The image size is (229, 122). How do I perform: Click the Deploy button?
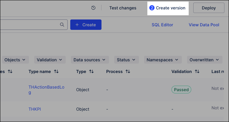pyautogui.click(x=209, y=8)
